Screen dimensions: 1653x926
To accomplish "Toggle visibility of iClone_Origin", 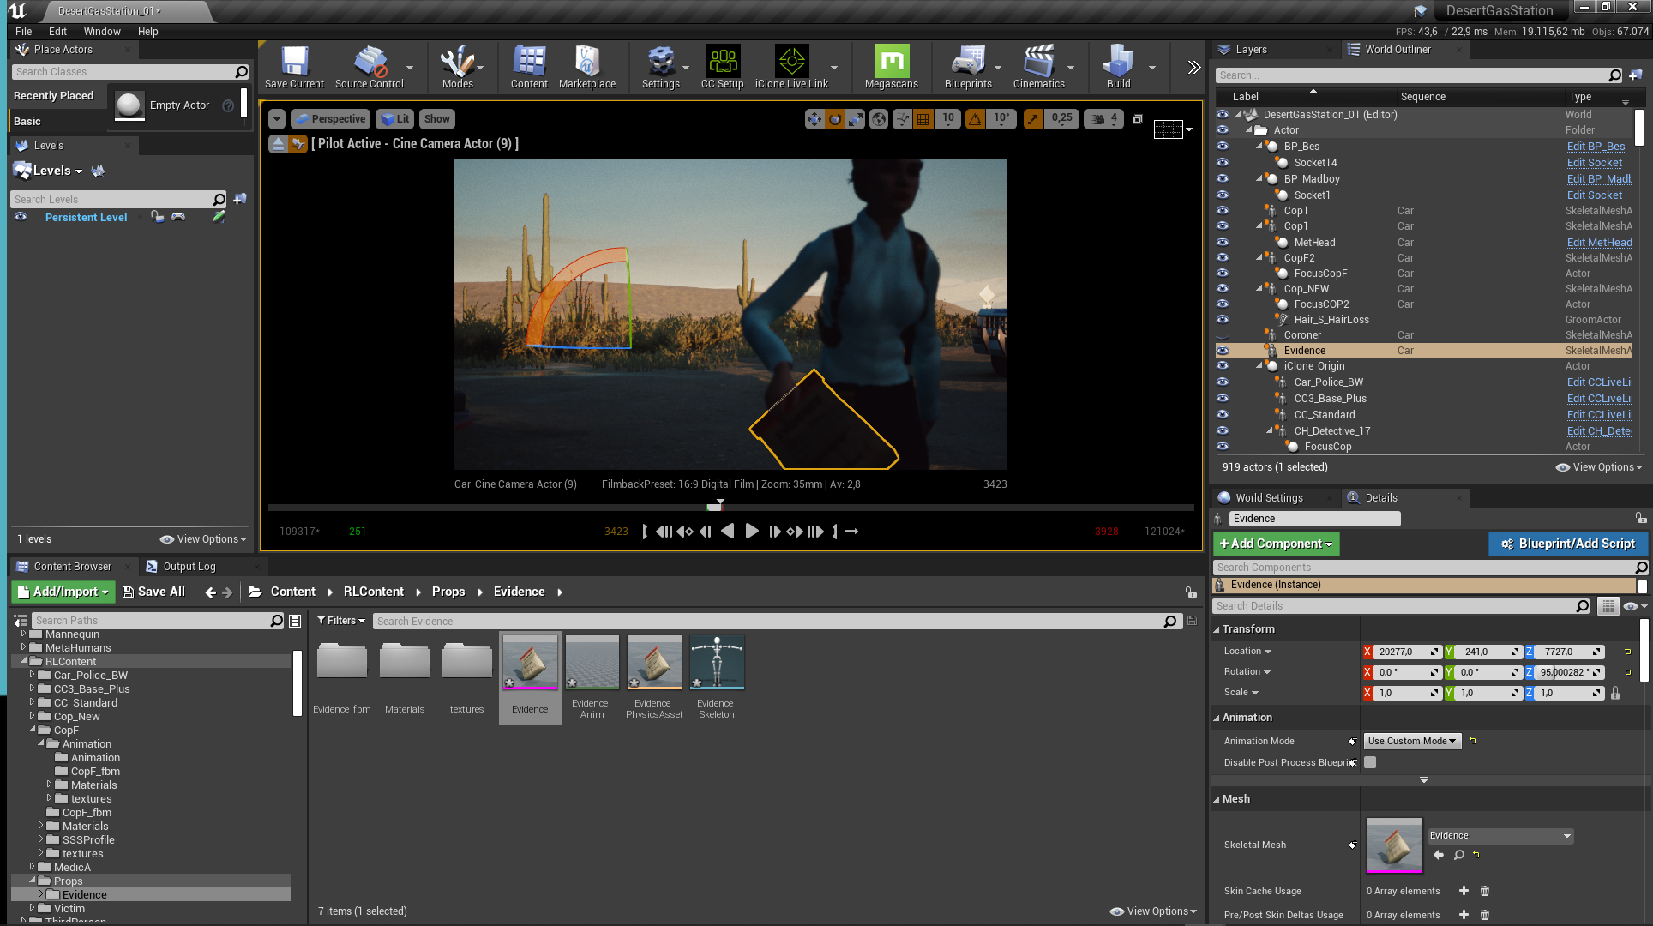I will click(1223, 366).
